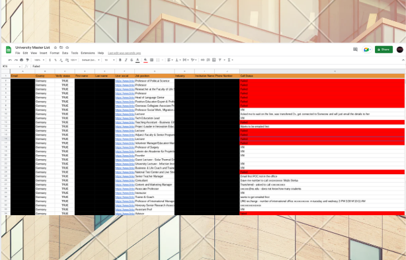Toggle italic formatting
The height and width of the screenshot is (260, 406).
[x=126, y=60]
